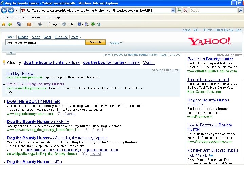The image size is (244, 183).
Task: Click the red Stop loading icon
Action: pyautogui.click(x=185, y=11)
